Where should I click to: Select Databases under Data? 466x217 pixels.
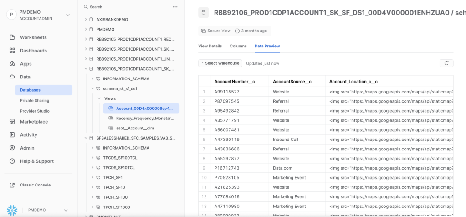point(43,90)
